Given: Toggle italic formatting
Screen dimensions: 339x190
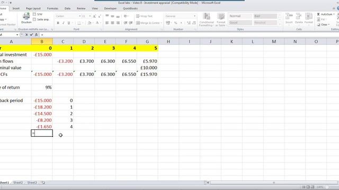Looking at the screenshot, I should [64, 23].
